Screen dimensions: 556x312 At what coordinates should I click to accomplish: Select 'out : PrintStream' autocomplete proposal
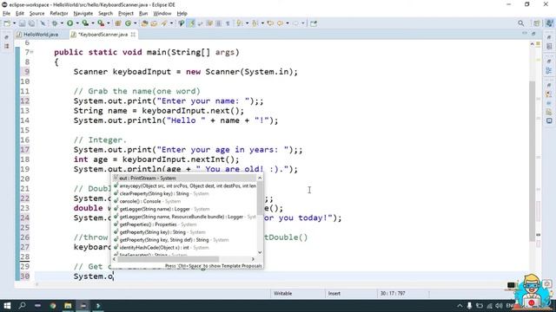pos(184,178)
